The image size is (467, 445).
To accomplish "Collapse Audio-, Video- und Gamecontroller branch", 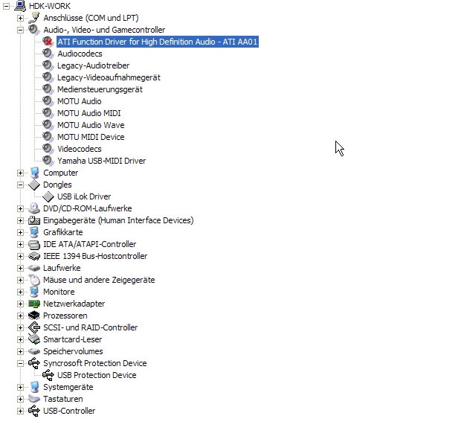I will pos(20,30).
